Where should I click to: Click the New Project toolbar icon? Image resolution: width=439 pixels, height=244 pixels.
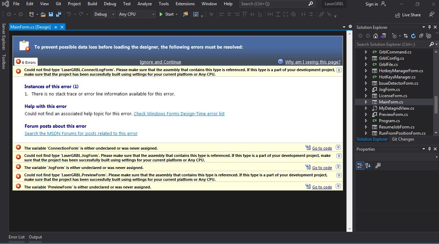(32, 14)
